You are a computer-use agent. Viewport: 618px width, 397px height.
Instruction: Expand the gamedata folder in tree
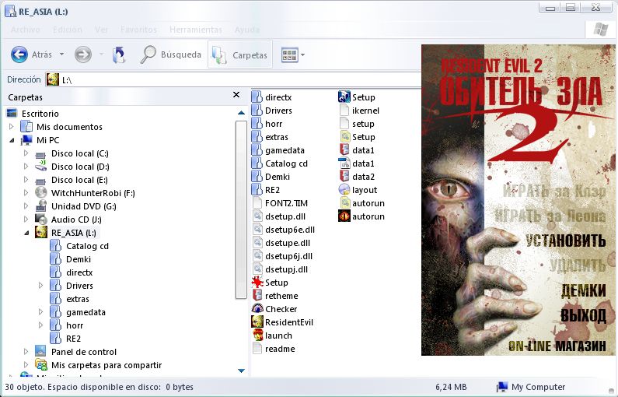click(x=40, y=312)
